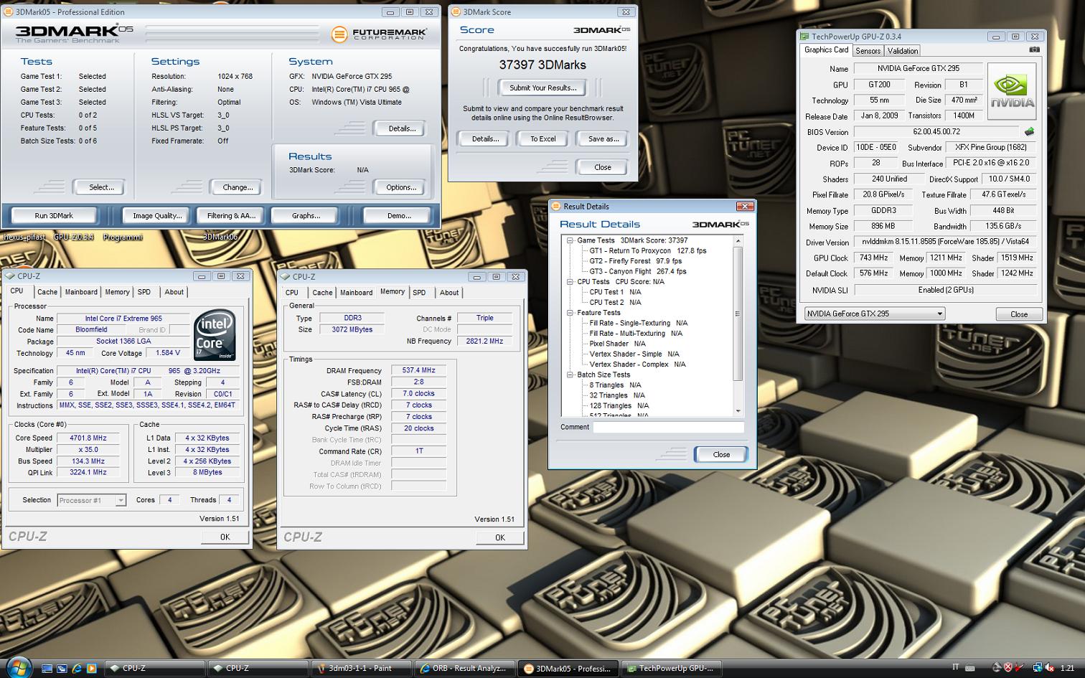This screenshot has width=1085, height=678.
Task: Click Close button in Result Details window
Action: coord(721,454)
